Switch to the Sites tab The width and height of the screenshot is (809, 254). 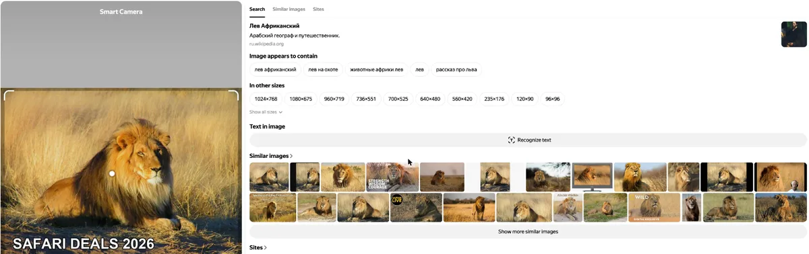[318, 9]
